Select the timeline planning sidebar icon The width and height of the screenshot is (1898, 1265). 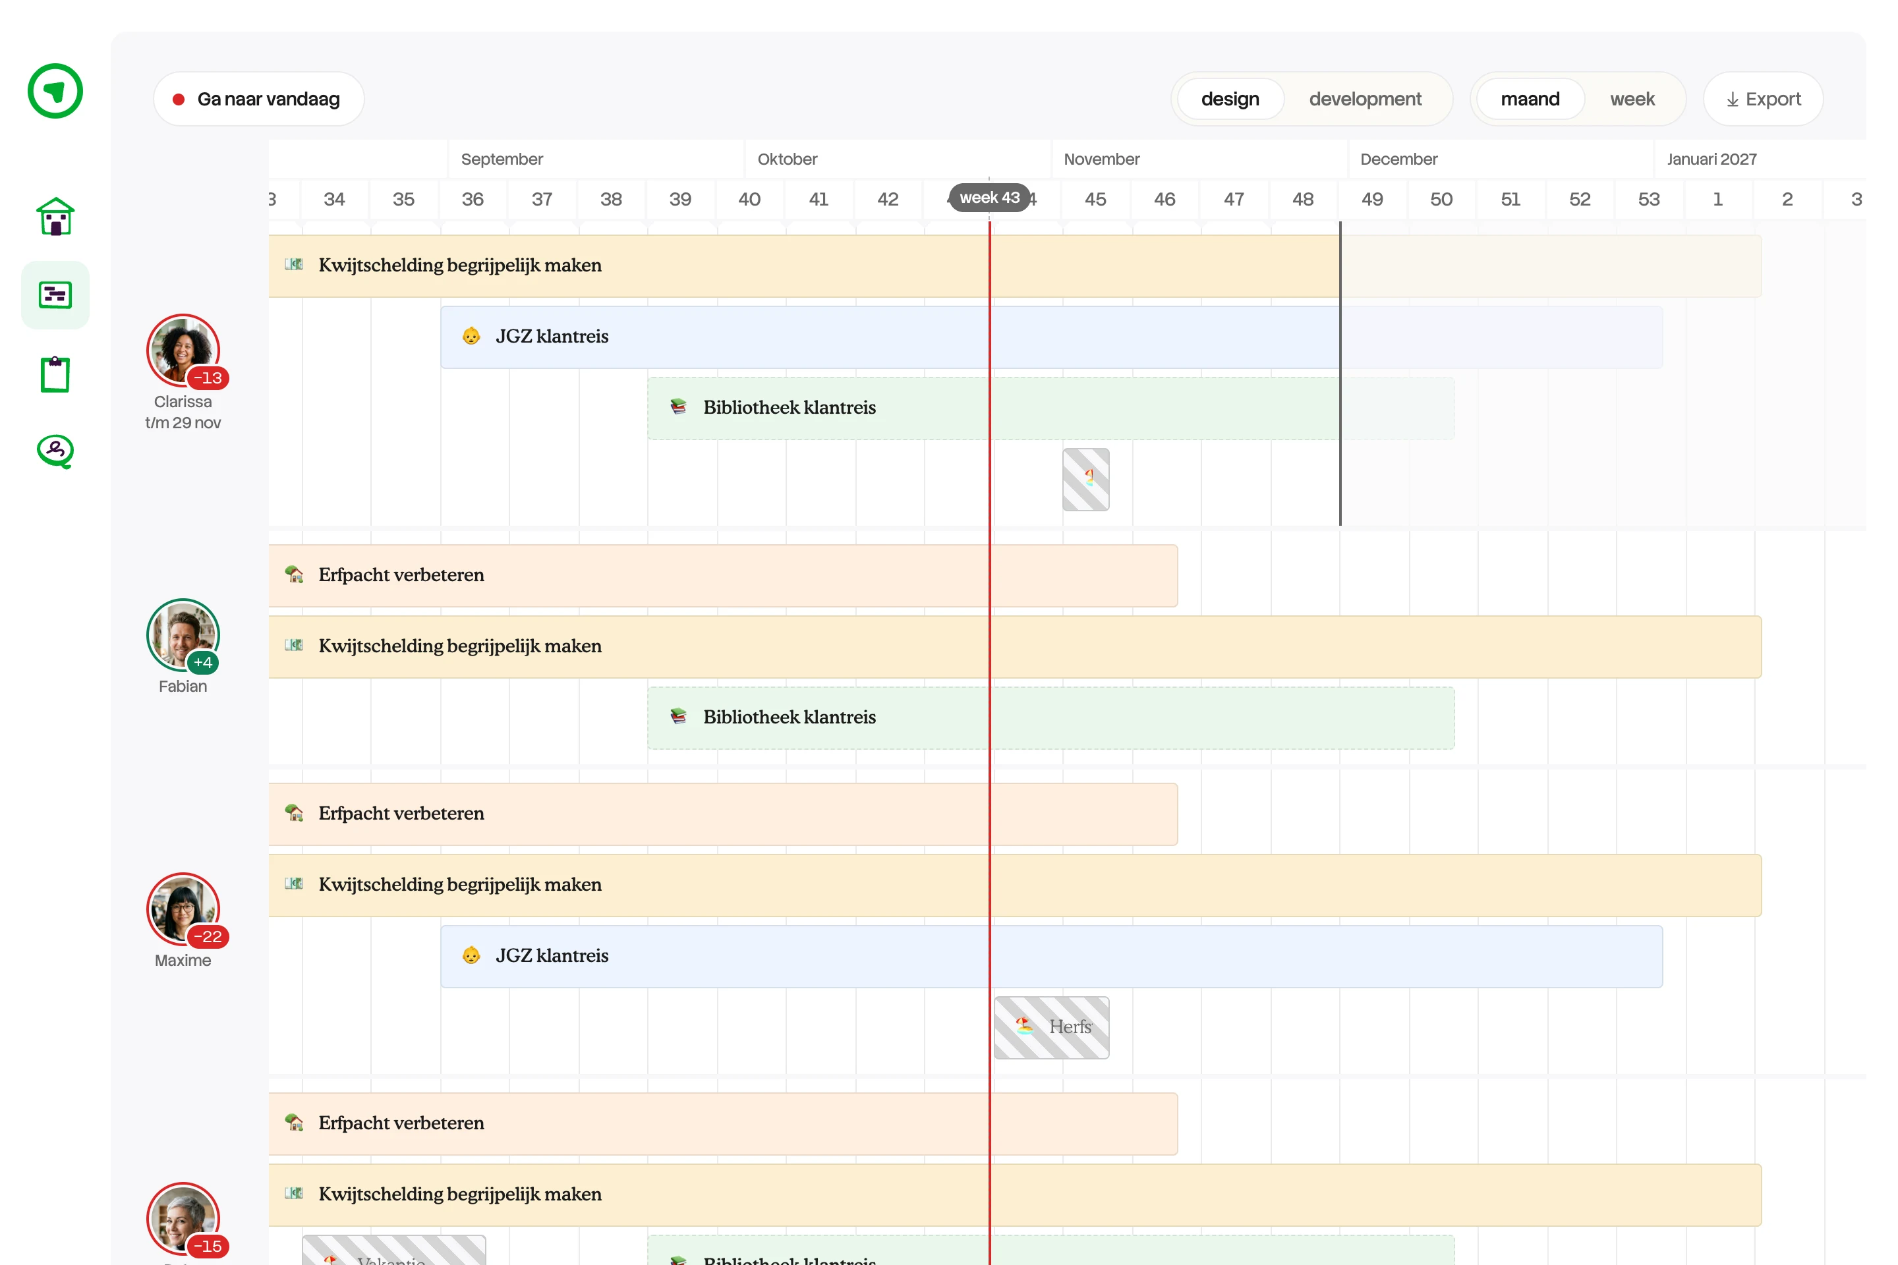55,295
